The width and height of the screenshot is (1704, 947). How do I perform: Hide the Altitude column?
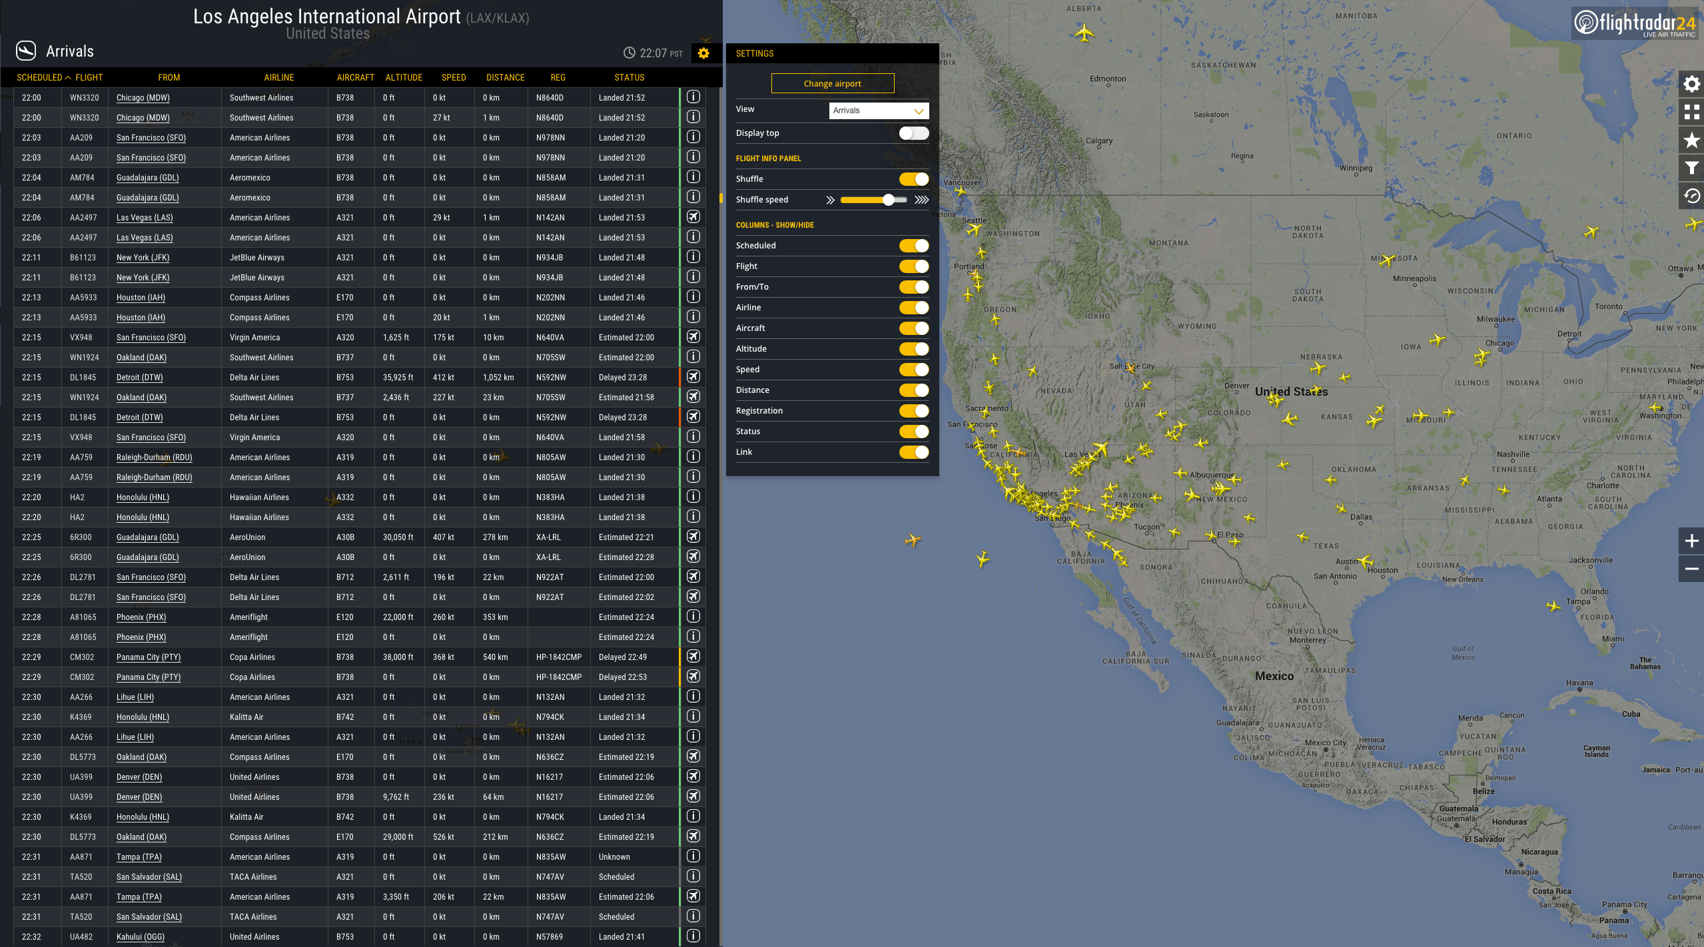click(x=913, y=349)
